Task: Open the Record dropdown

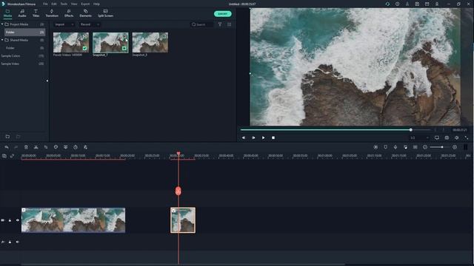Action: (90, 24)
